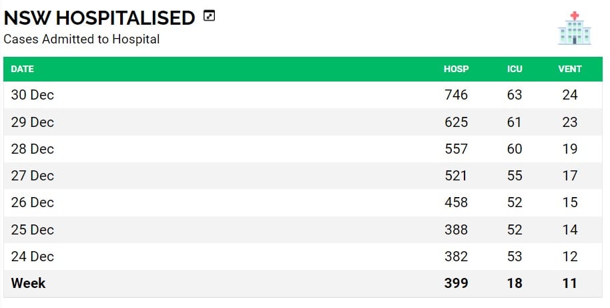The image size is (610, 308).
Task: Select the 29 Dec row date
Action: coord(32,122)
